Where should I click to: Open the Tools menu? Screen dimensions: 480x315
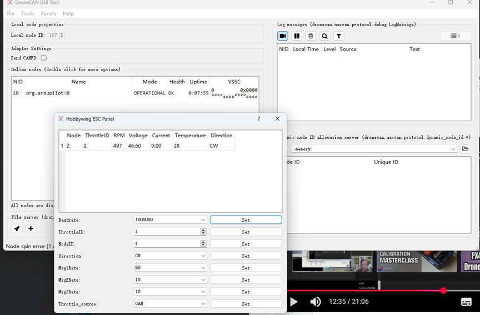[28, 13]
